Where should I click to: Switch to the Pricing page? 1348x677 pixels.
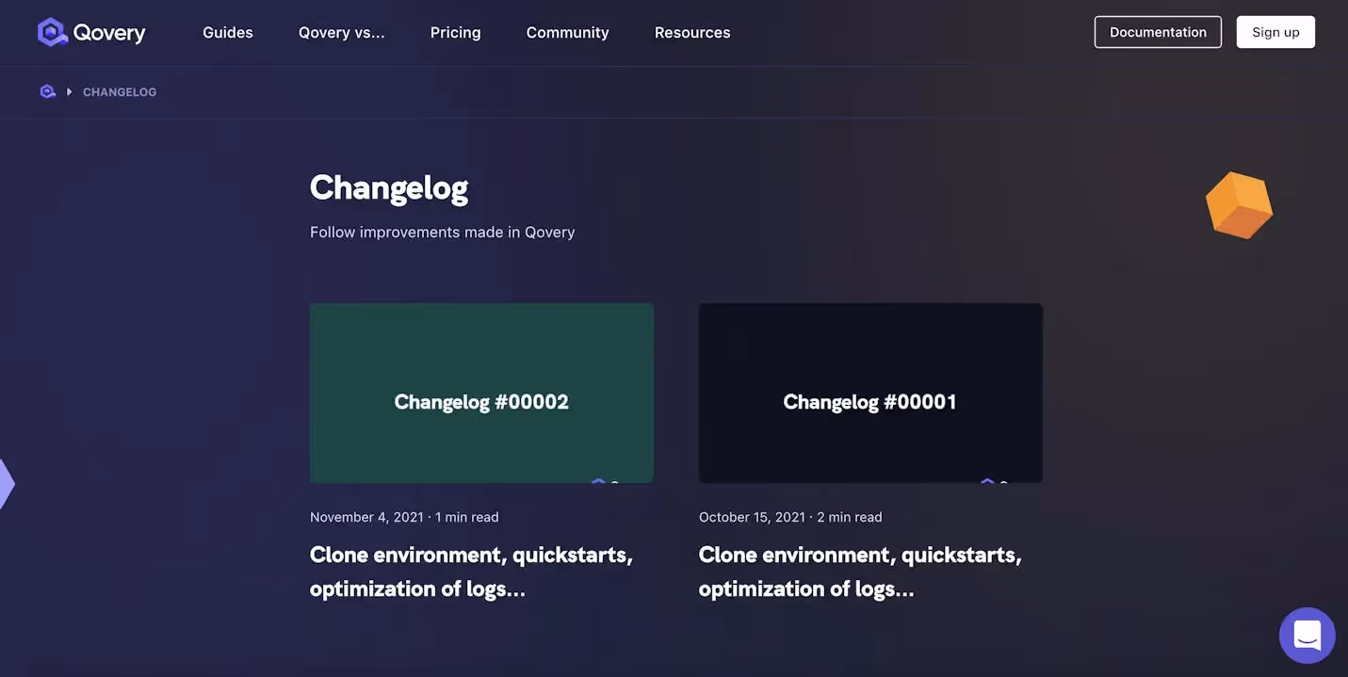click(456, 30)
